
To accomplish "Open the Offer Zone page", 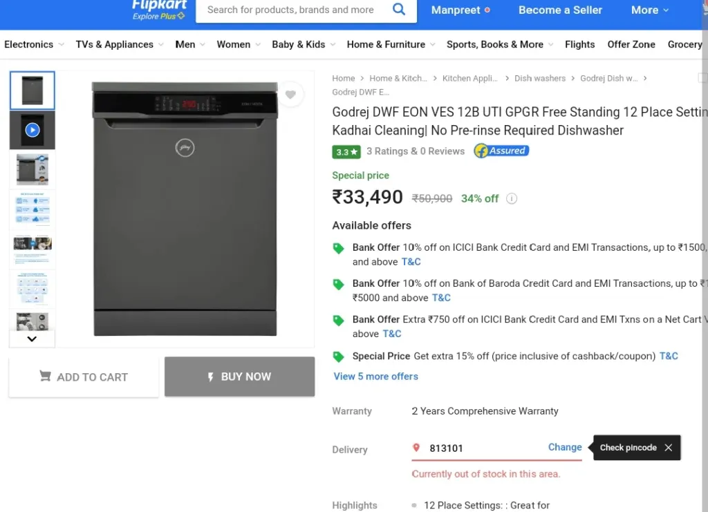I will (x=631, y=44).
